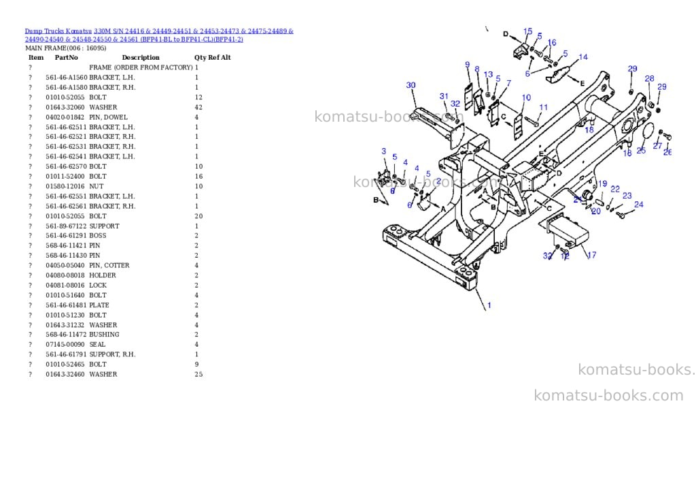Click callout number 7 in the diagram
Screen dimensions: 696x493
[x=508, y=83]
